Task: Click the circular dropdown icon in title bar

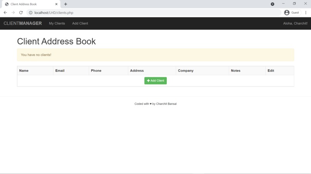Action: [272, 4]
